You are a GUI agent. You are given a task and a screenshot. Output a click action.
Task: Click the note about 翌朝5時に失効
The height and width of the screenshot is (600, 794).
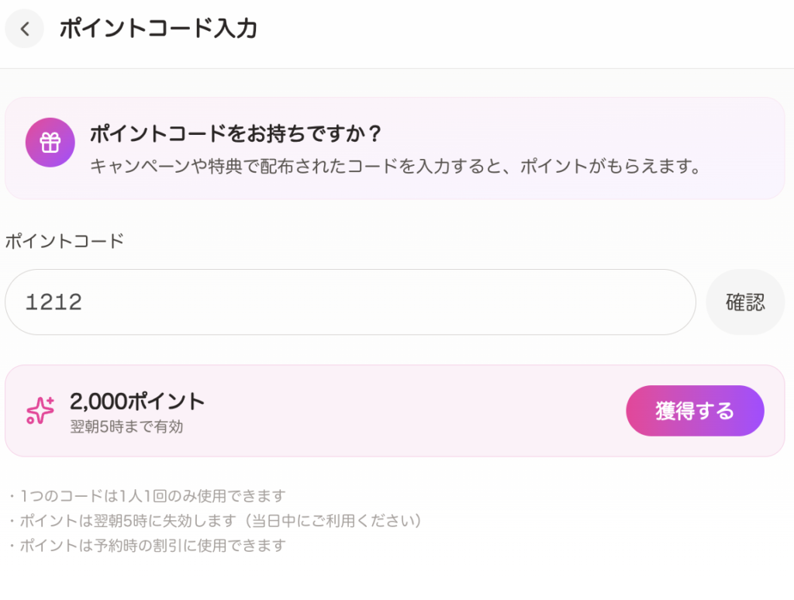[216, 521]
